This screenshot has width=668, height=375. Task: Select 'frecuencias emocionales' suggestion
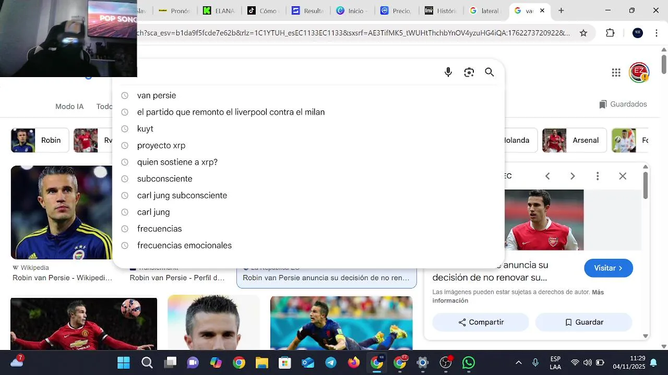[x=308, y=245]
